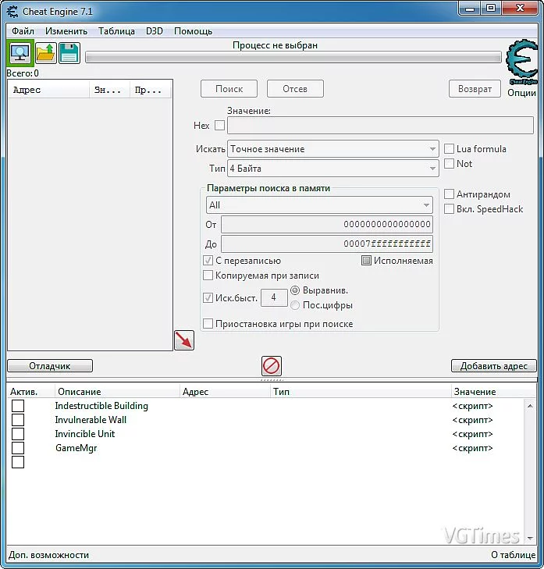Image resolution: width=544 pixels, height=569 pixels.
Task: Select the Выравнив. radio button
Action: (x=295, y=290)
